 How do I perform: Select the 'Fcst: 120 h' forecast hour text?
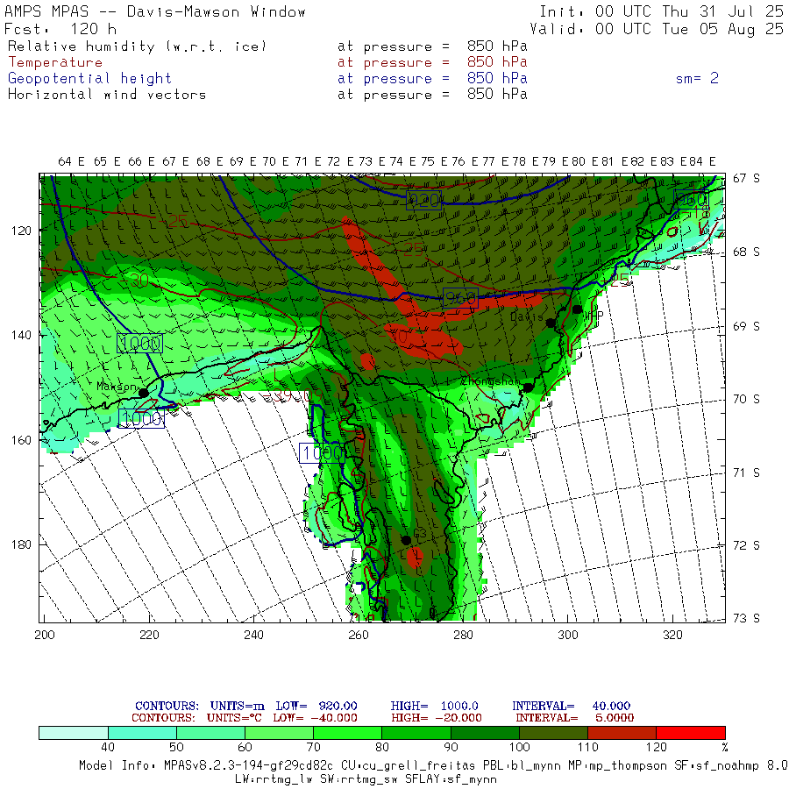[x=60, y=29]
